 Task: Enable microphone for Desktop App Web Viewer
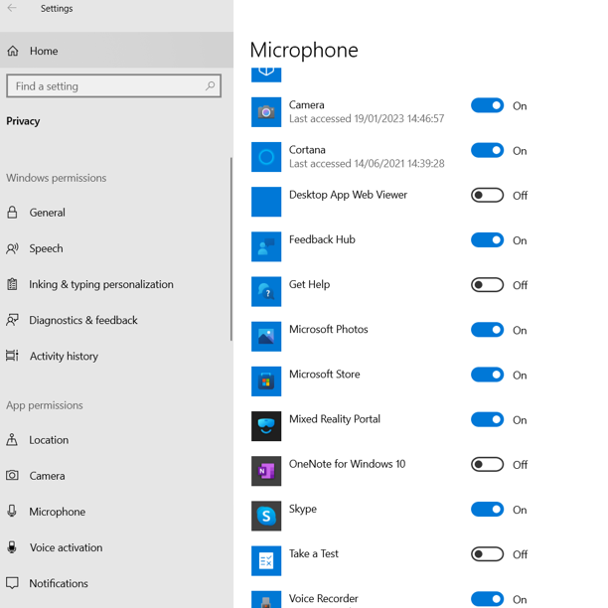click(x=488, y=195)
